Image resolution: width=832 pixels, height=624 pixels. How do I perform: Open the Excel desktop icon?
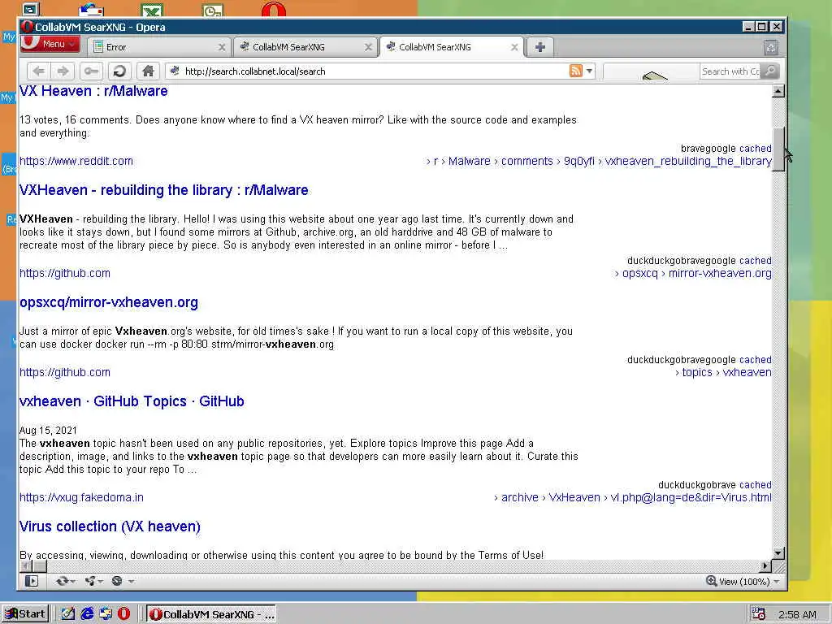pos(152,10)
